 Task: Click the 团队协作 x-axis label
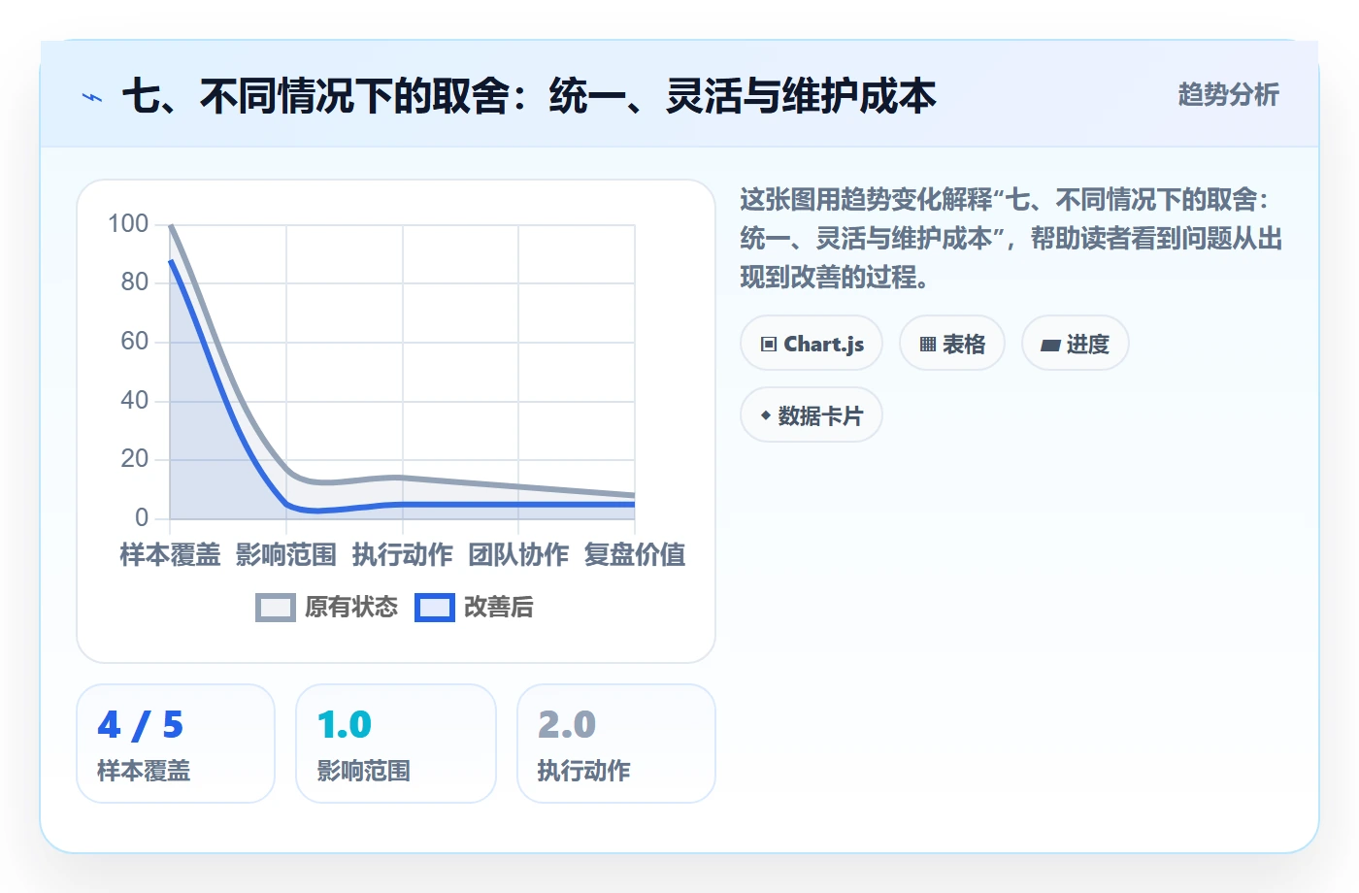point(518,554)
